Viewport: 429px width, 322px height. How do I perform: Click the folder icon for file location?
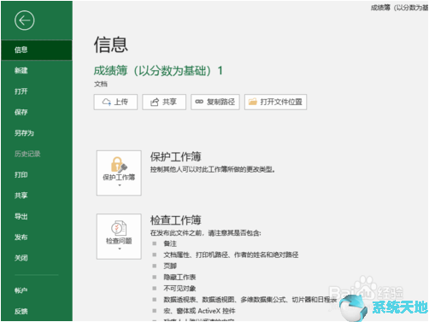pos(253,102)
